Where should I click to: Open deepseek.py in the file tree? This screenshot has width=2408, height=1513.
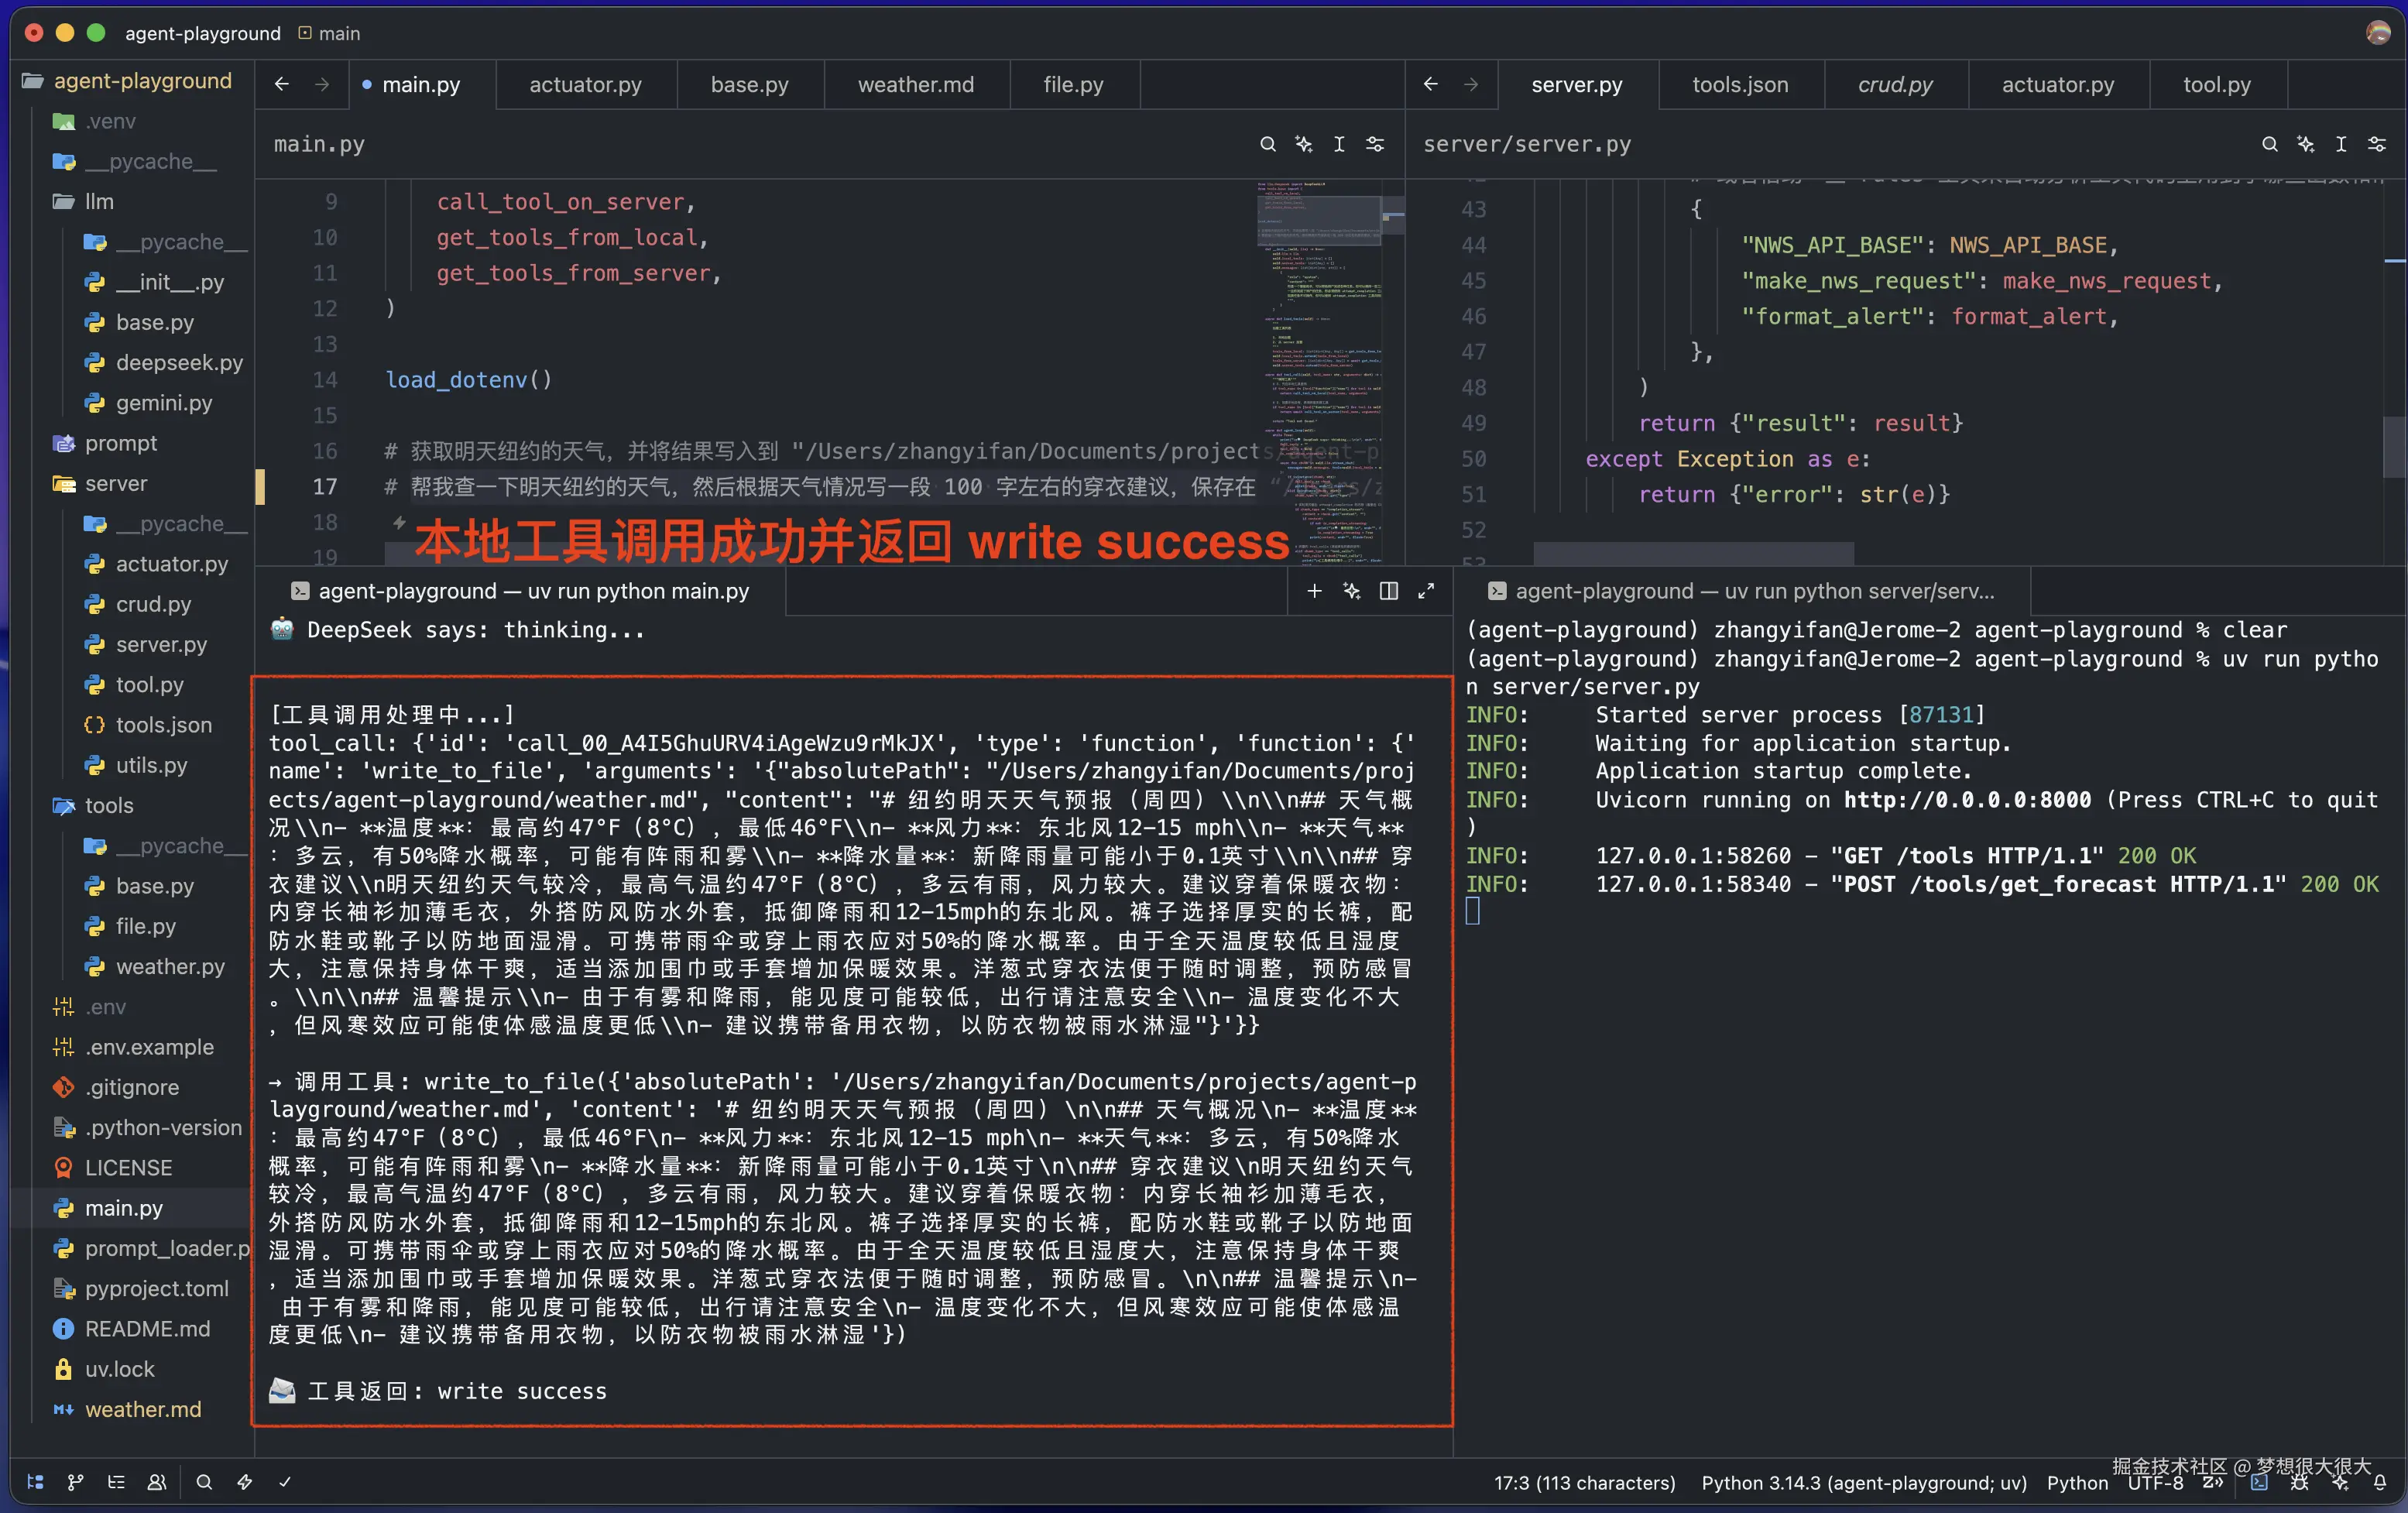(x=179, y=363)
